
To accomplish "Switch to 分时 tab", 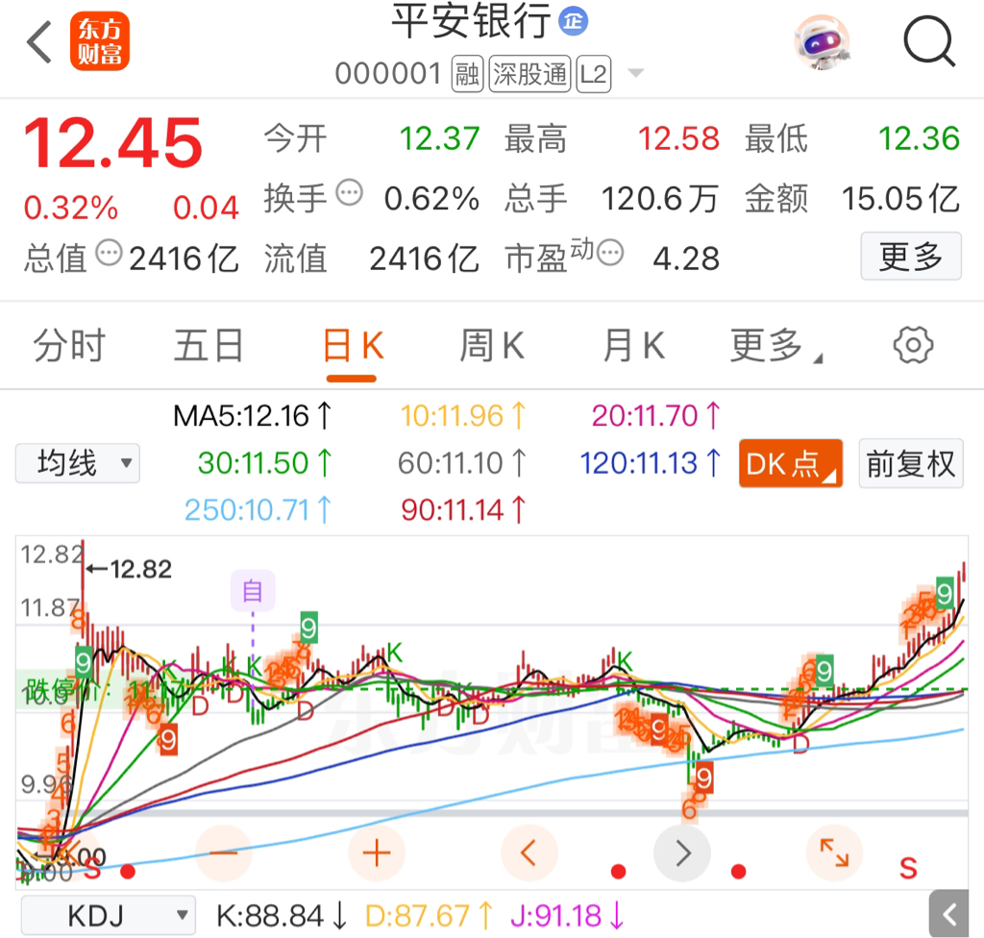I will click(x=69, y=346).
